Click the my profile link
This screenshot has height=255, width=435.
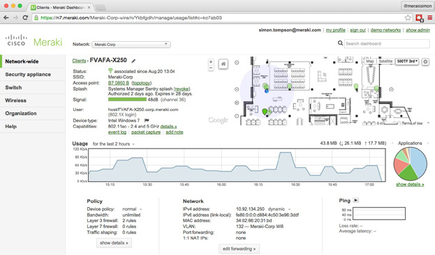[335, 30]
